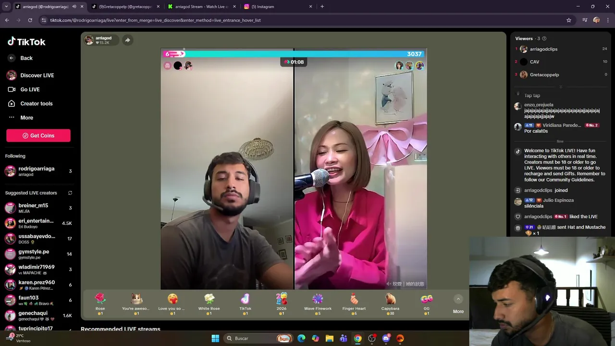This screenshot has width=615, height=346.
Task: Send the You're awesome cat gift
Action: (136, 304)
